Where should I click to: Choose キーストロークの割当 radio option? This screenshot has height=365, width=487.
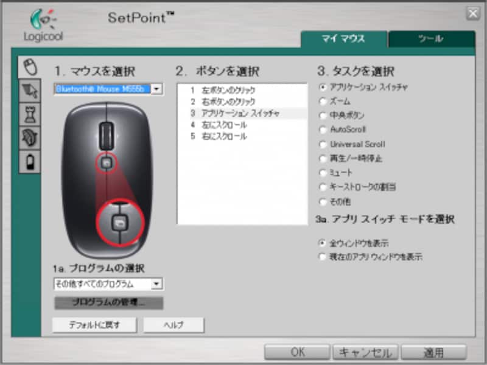pos(323,187)
